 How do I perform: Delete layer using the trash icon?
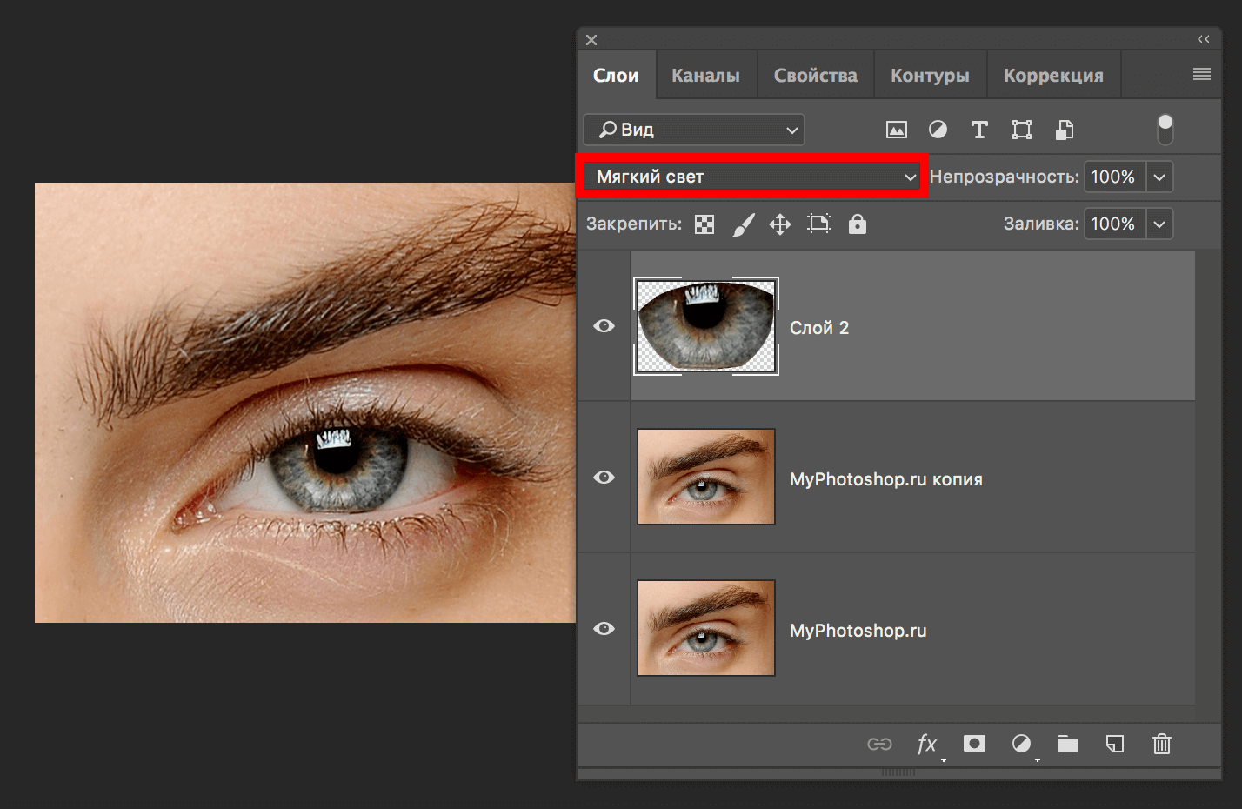point(1162,744)
